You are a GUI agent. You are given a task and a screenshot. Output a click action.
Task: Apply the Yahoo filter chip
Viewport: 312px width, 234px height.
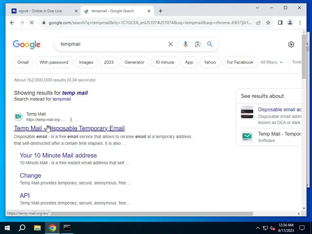[x=210, y=62]
